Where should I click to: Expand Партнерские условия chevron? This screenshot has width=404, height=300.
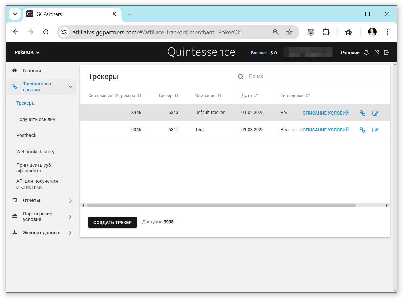(x=70, y=217)
